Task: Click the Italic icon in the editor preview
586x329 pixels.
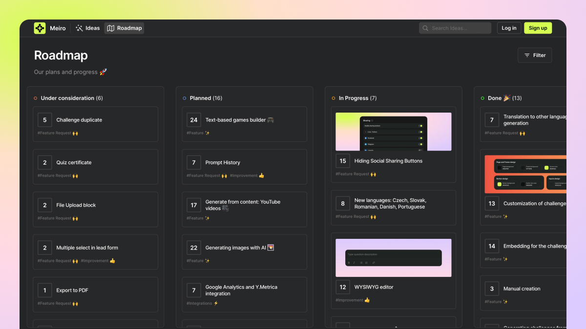Action: (x=354, y=263)
